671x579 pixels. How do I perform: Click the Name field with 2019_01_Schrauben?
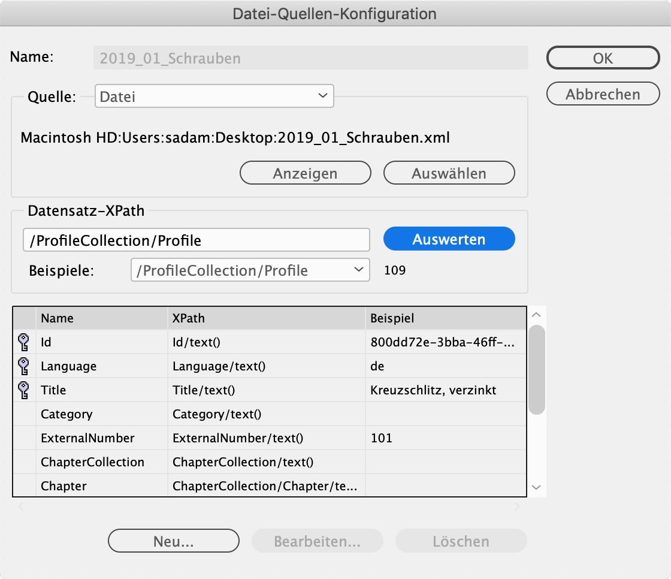click(x=311, y=58)
